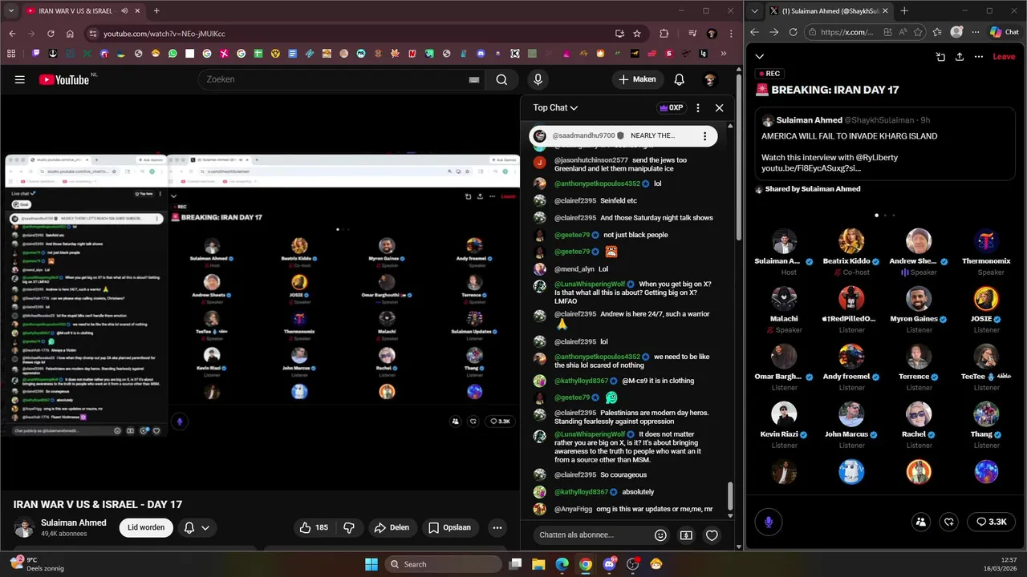Open the YouTube account avatar menu

click(709, 79)
